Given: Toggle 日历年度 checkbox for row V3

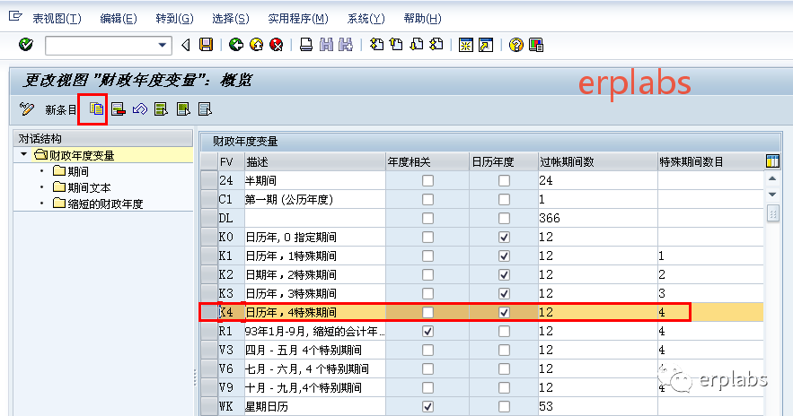Looking at the screenshot, I should (504, 350).
